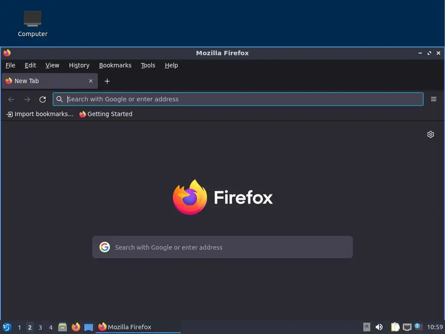
Task: Close the New Tab tab
Action: tap(91, 81)
